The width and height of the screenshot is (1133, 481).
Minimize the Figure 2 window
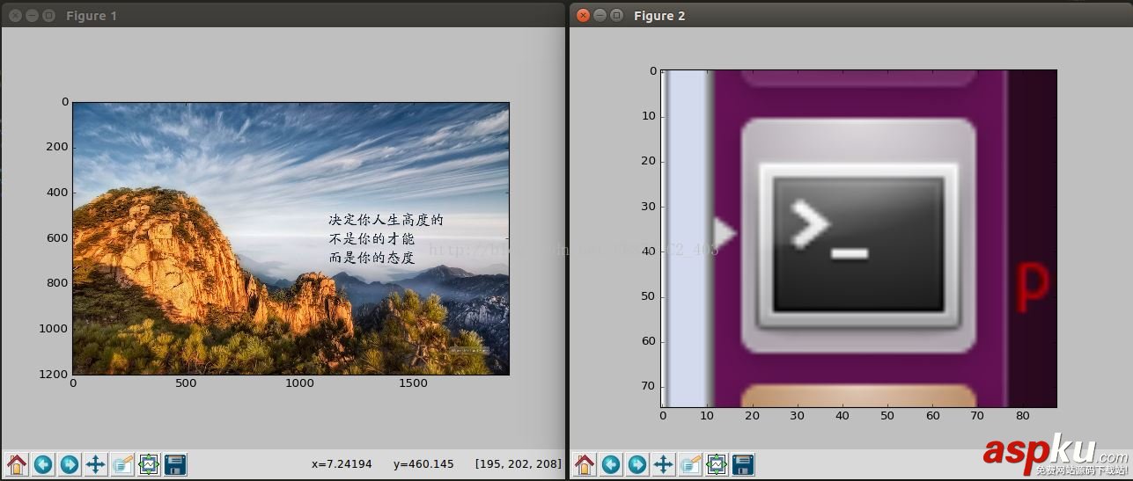(x=600, y=15)
